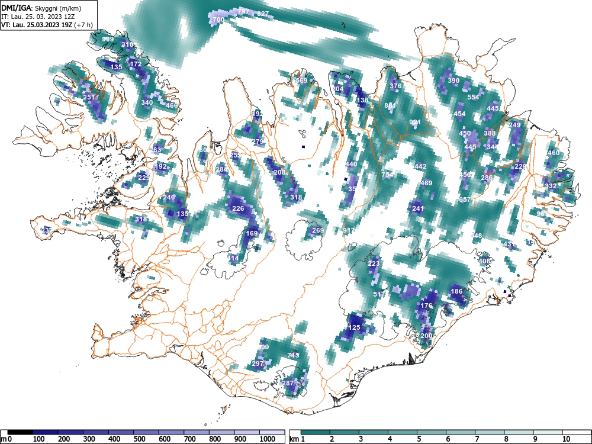The width and height of the screenshot is (592, 444).
Task: Select the 554 visibility value
Action: (x=473, y=97)
